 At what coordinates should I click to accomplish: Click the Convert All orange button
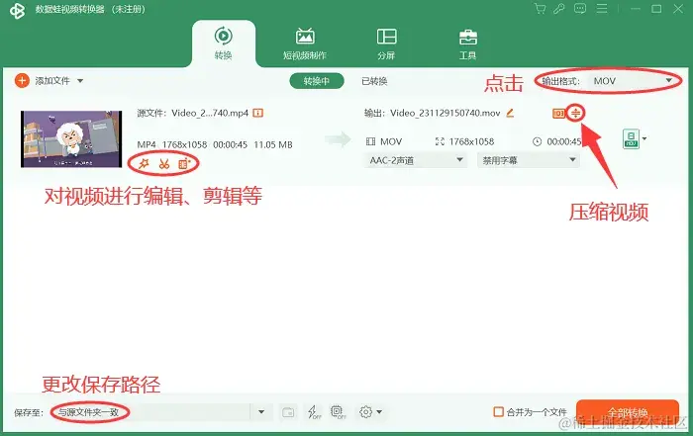(627, 412)
